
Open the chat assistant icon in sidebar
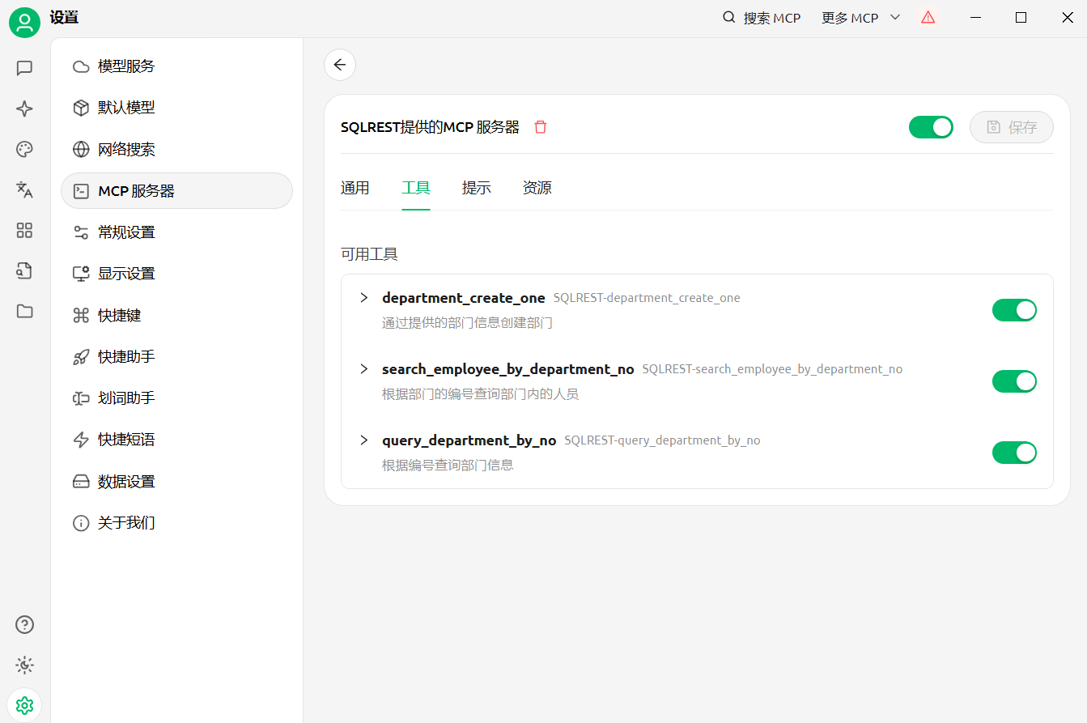(x=24, y=68)
